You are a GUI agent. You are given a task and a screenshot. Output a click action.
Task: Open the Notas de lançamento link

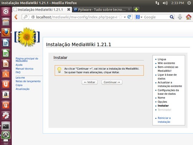point(28,81)
